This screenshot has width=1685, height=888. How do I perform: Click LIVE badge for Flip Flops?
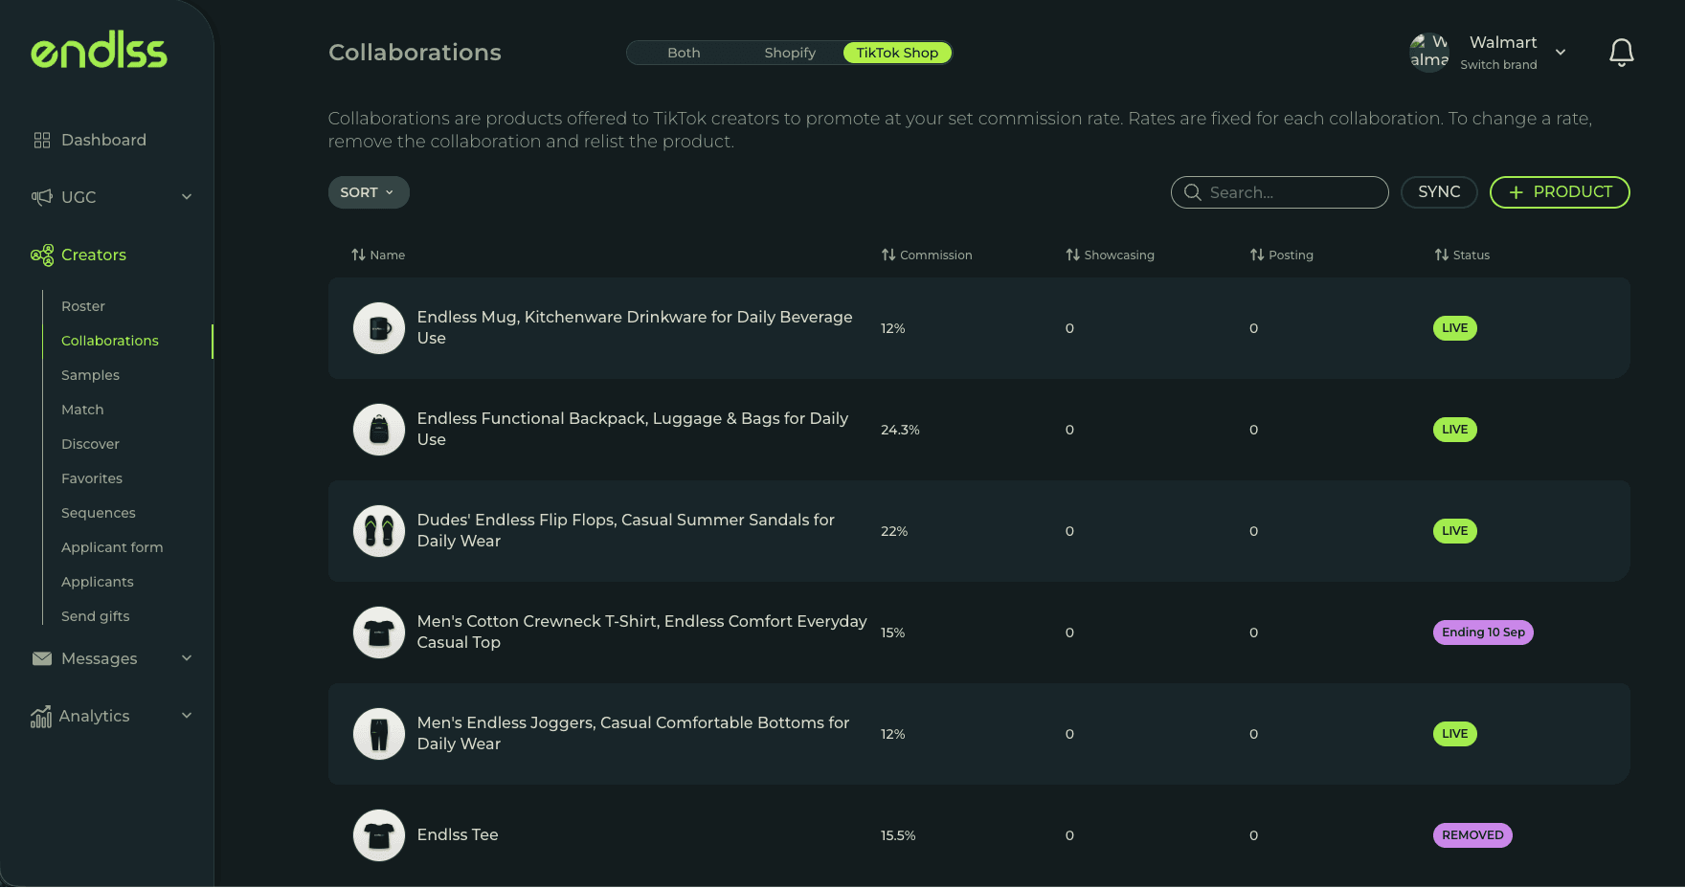1454,531
